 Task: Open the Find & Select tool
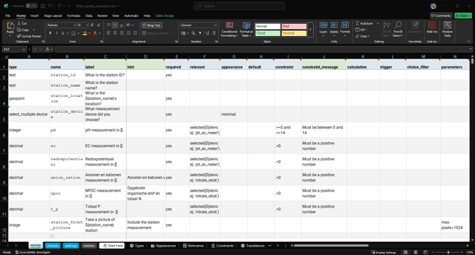tap(398, 29)
